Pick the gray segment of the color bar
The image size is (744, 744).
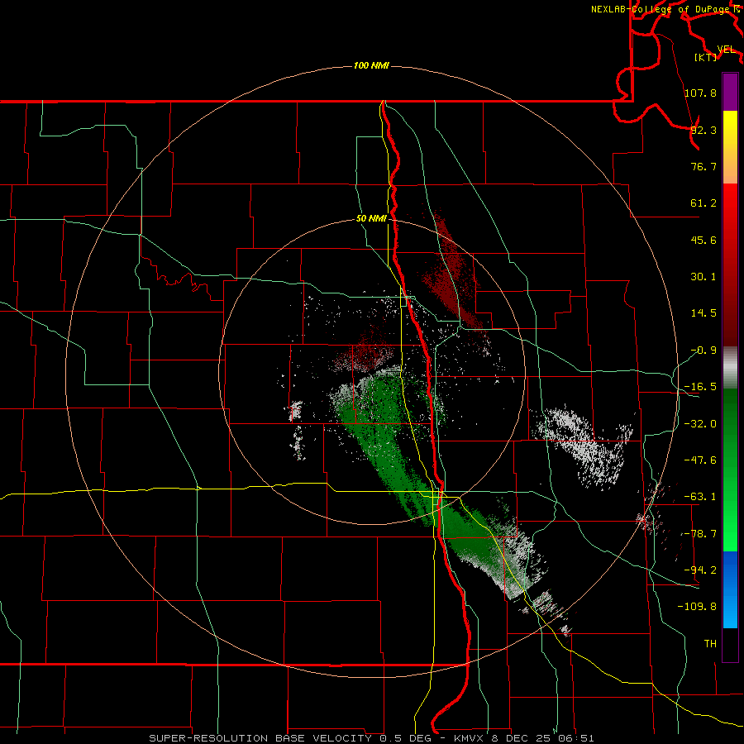[x=730, y=368]
